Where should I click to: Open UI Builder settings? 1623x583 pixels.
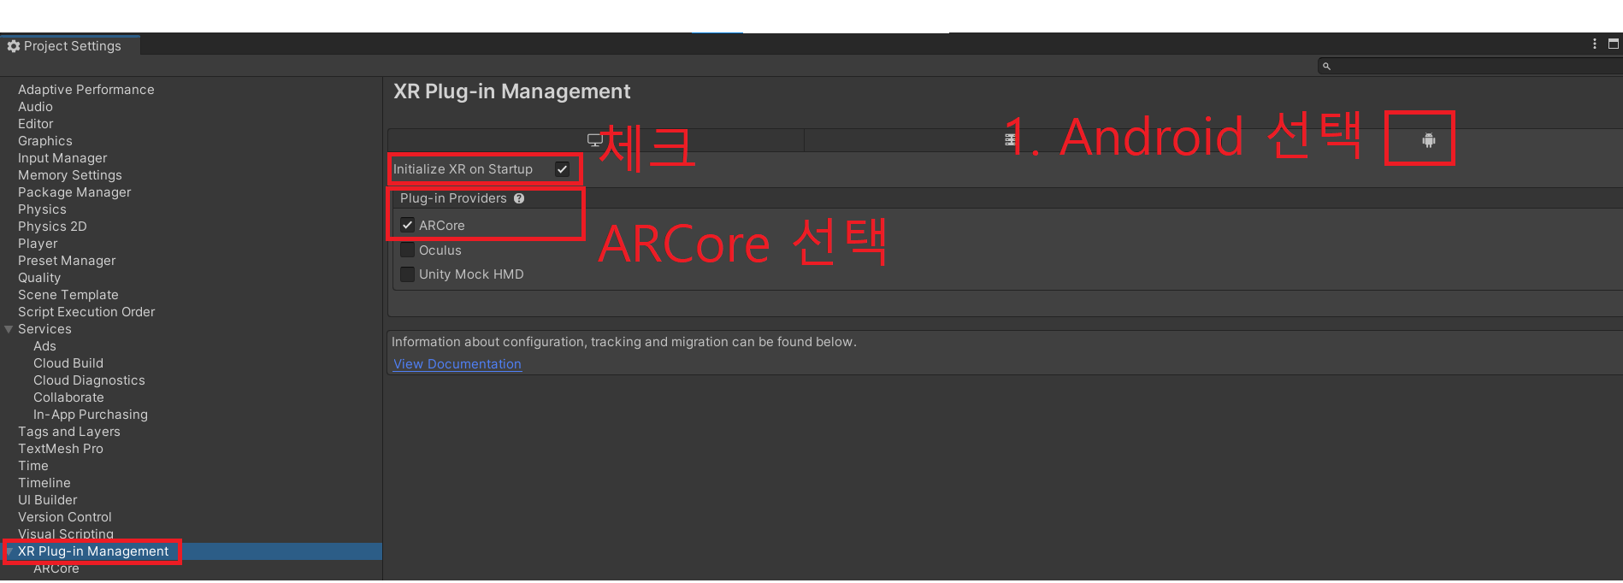point(48,500)
